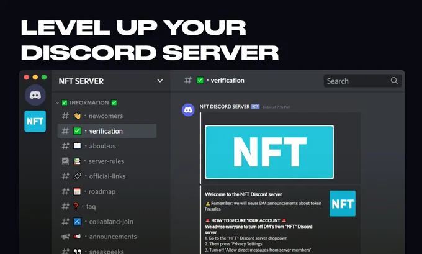Viewport: 422px width, 254px height.
Task: Click the calendar emoji on roadmap
Action: point(77,191)
